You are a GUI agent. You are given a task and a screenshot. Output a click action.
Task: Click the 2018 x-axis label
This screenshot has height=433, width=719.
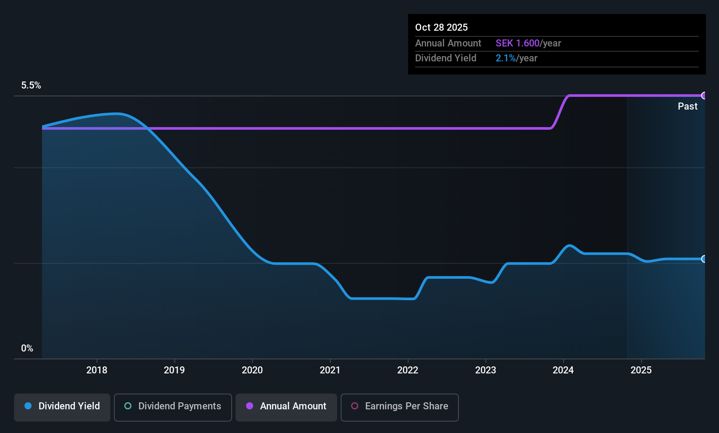click(x=97, y=370)
